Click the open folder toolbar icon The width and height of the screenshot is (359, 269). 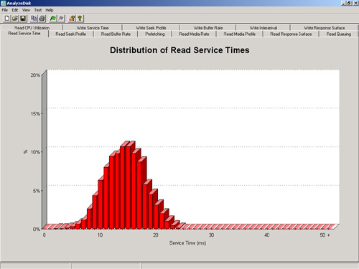15,19
